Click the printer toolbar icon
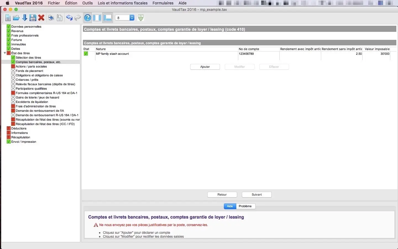Image resolution: width=398 pixels, height=249 pixels. pos(51,18)
